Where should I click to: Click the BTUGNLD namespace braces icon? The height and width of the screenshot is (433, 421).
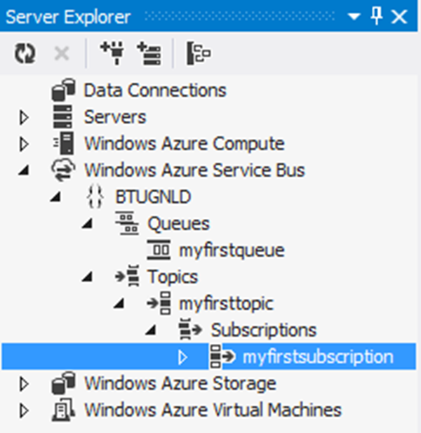click(95, 196)
